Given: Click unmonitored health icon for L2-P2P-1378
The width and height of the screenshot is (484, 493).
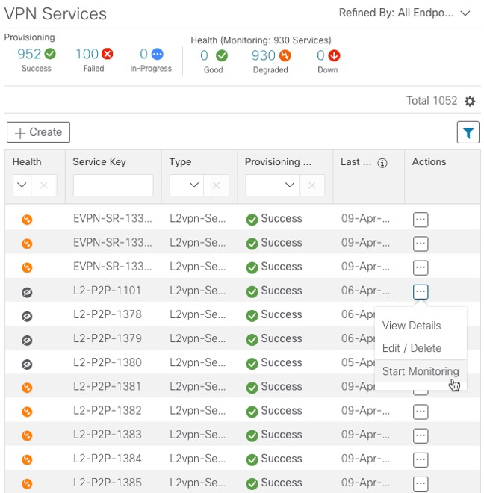Looking at the screenshot, I should point(27,316).
